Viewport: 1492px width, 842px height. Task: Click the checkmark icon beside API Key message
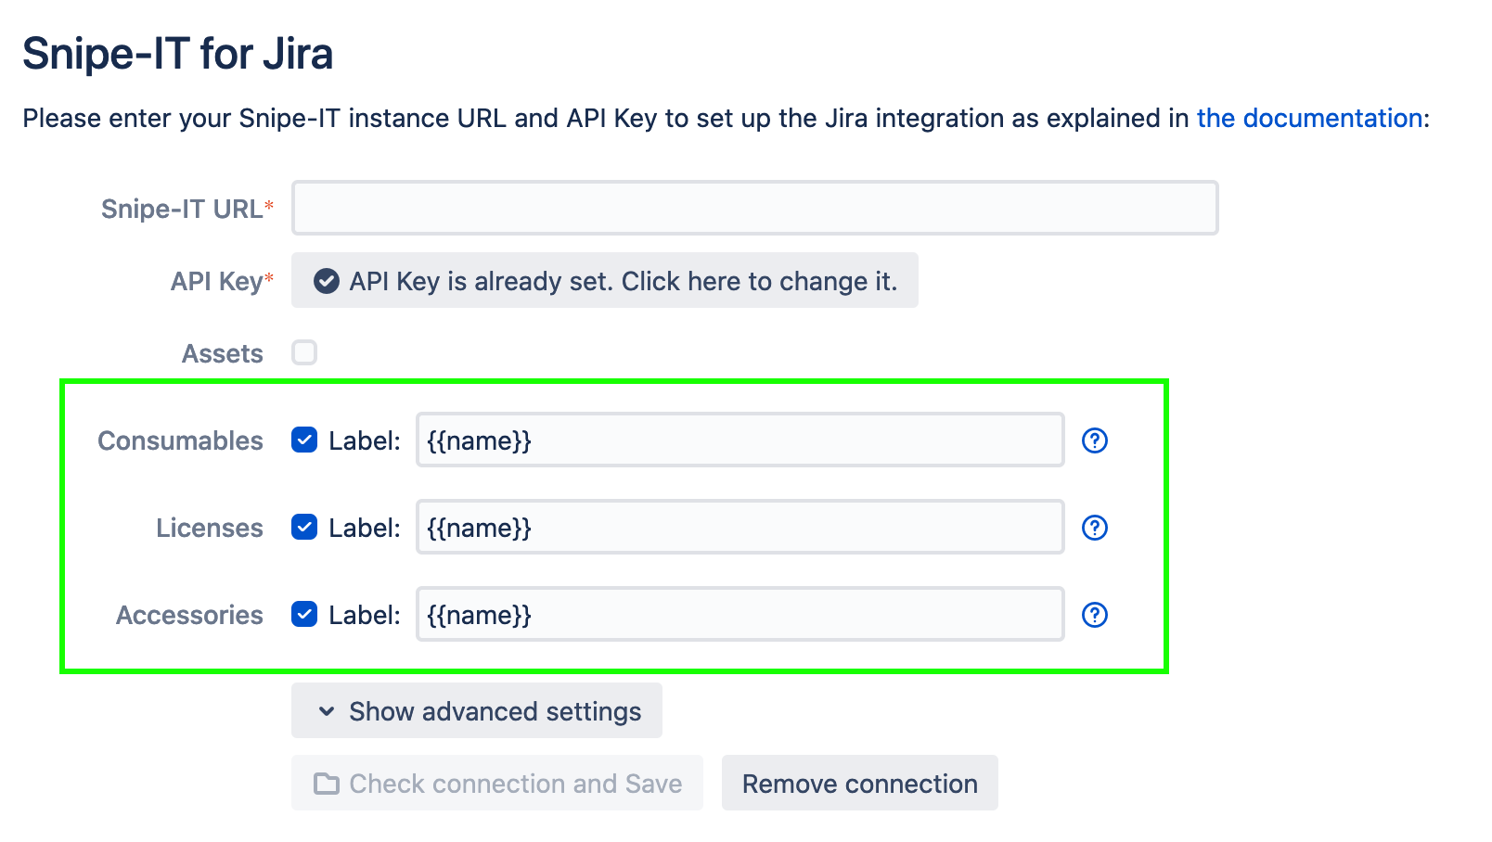[326, 281]
